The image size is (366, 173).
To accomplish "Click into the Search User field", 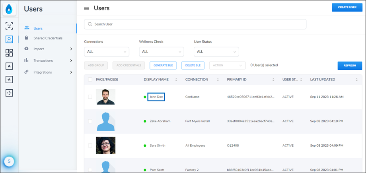I will (x=195, y=24).
